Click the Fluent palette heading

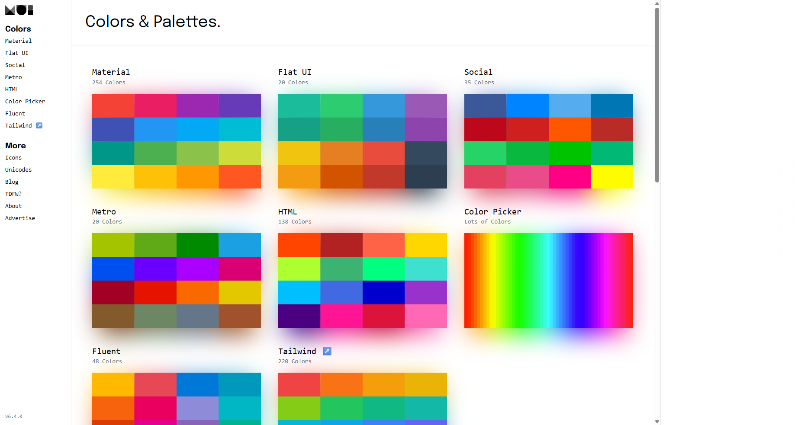pos(106,351)
